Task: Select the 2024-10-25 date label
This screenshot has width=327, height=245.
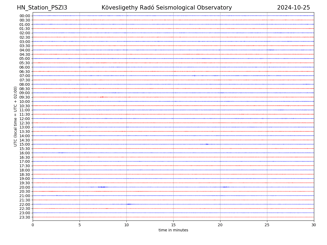Action: click(x=293, y=8)
